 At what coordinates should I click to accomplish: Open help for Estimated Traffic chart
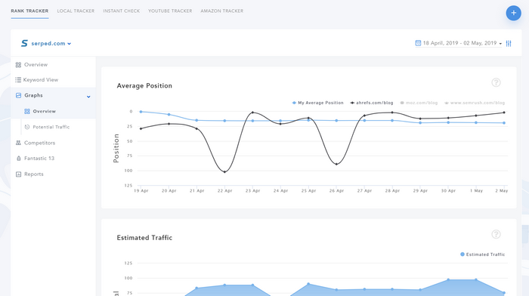496,234
